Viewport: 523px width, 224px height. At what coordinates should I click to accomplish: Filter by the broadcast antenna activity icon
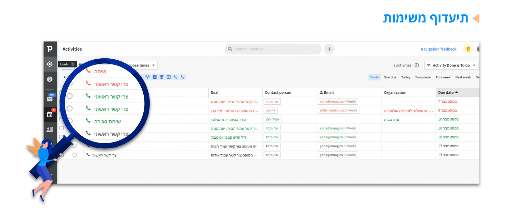147,77
